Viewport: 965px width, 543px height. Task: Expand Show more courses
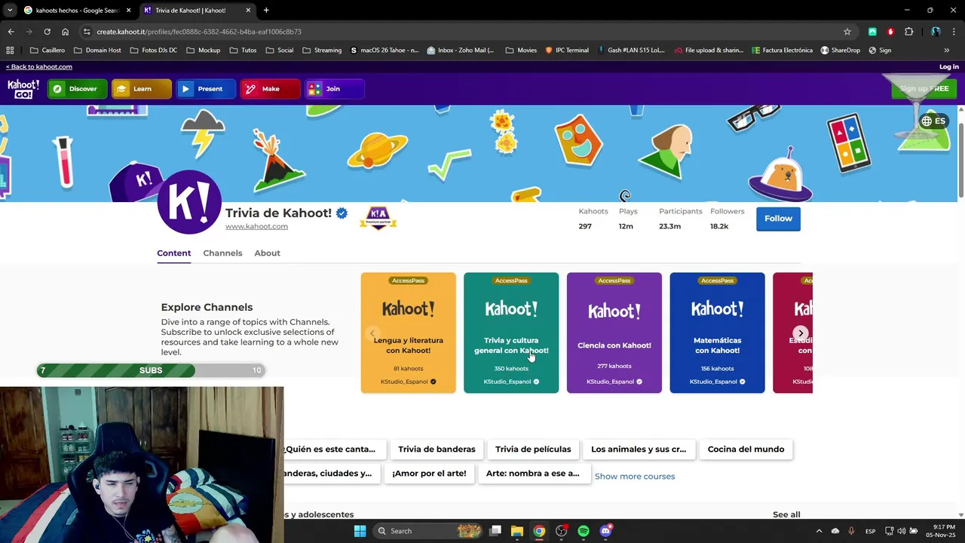click(x=635, y=477)
